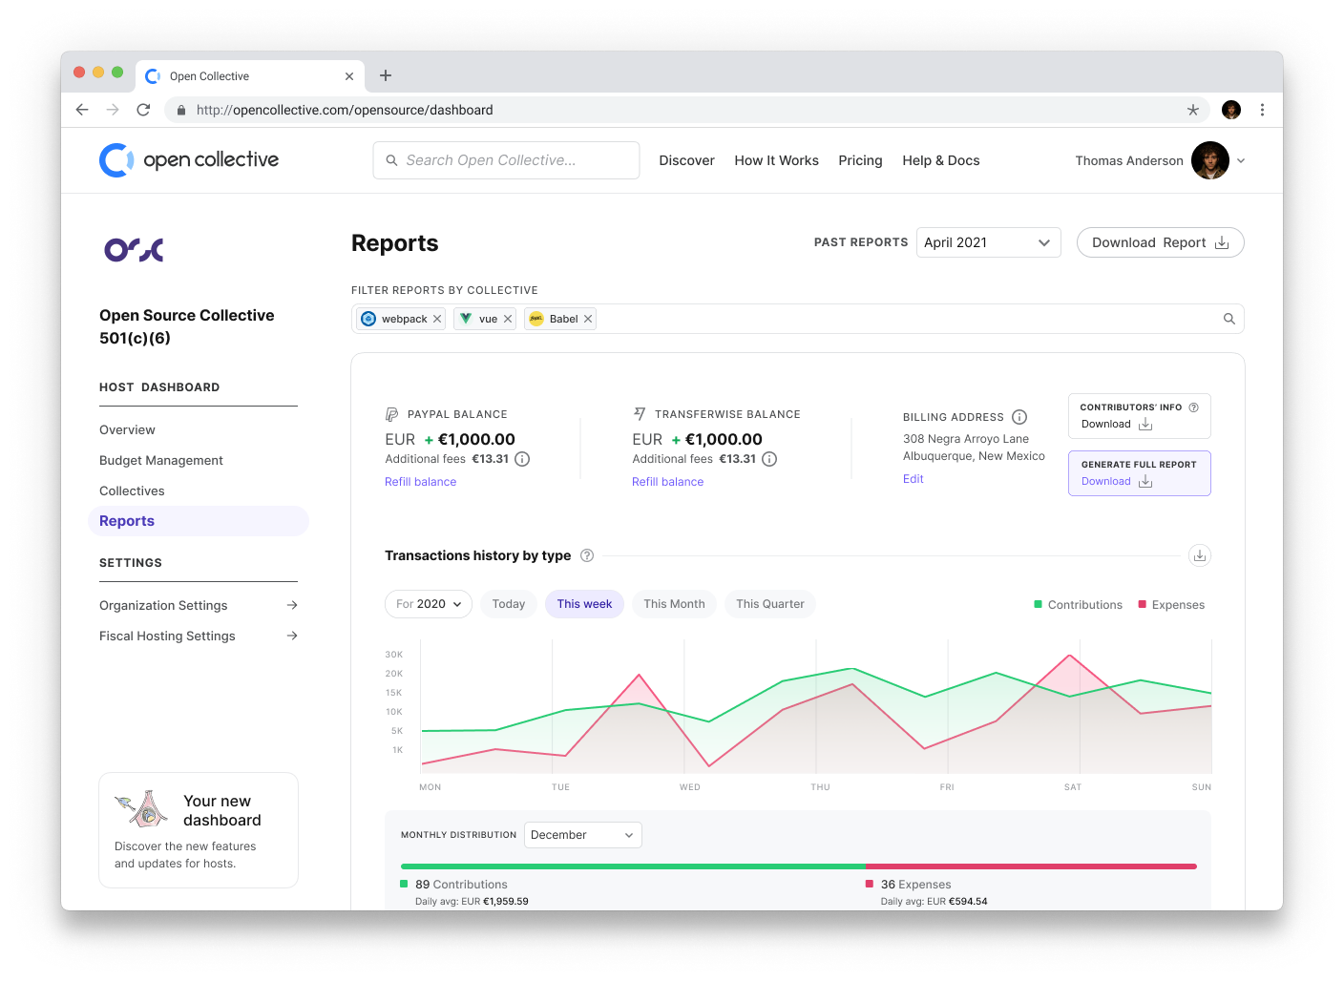This screenshot has height=981, width=1344.
Task: Remove the webpack filter tag
Action: (437, 319)
